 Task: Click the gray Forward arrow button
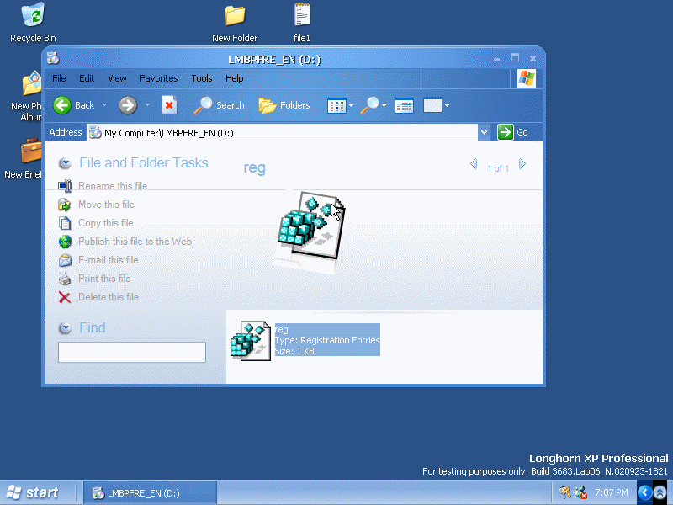coord(128,105)
